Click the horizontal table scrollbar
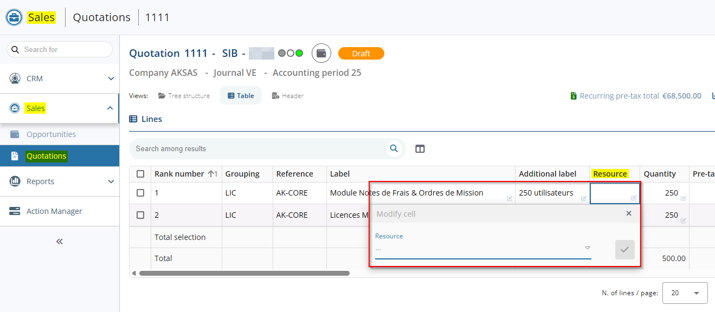This screenshot has height=312, width=715. 244,274
